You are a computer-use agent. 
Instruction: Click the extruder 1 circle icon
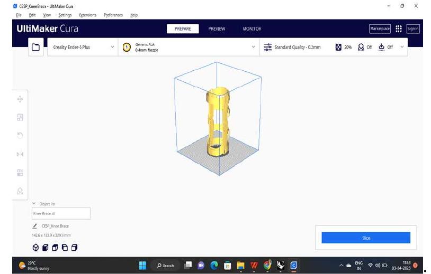pos(127,47)
